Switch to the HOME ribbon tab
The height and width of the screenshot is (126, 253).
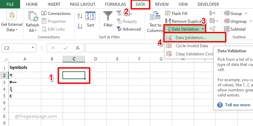32,4
